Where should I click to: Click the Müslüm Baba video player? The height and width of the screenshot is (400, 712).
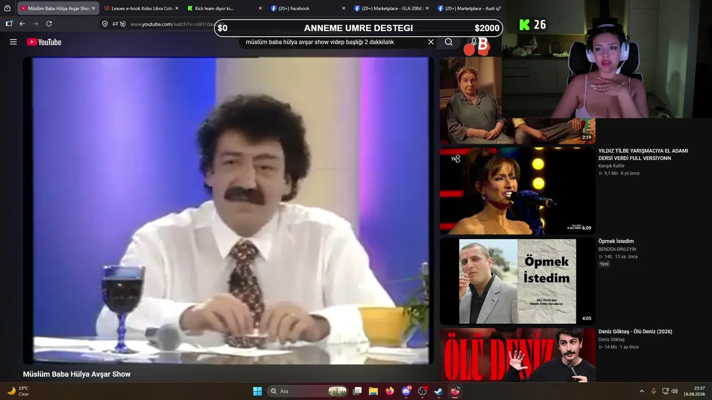[228, 211]
